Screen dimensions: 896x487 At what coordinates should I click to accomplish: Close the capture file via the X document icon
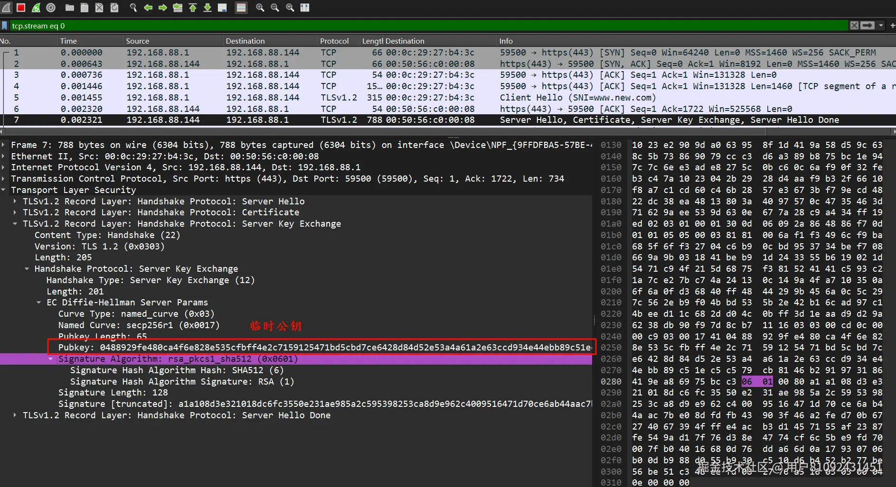[99, 8]
